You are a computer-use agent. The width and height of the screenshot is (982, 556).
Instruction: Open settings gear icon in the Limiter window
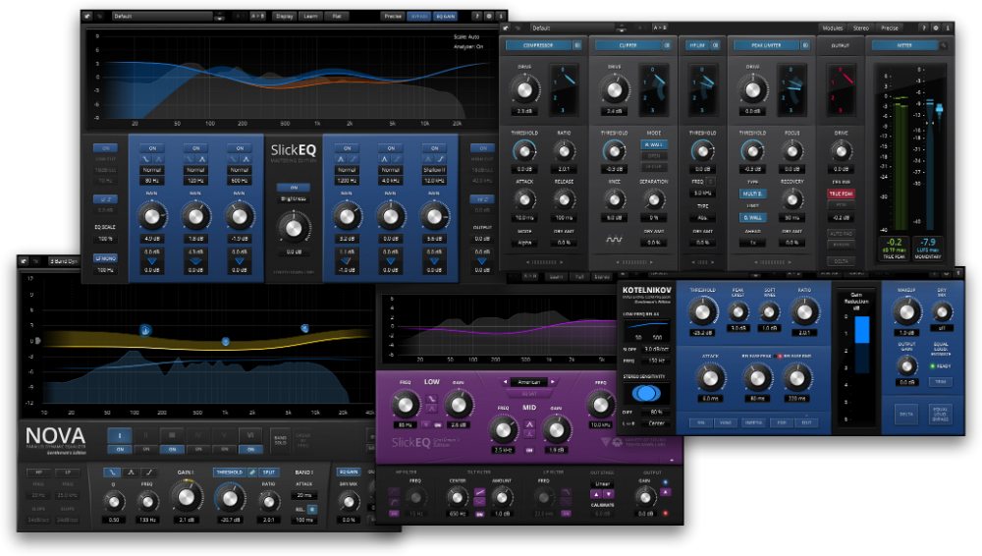(x=936, y=28)
